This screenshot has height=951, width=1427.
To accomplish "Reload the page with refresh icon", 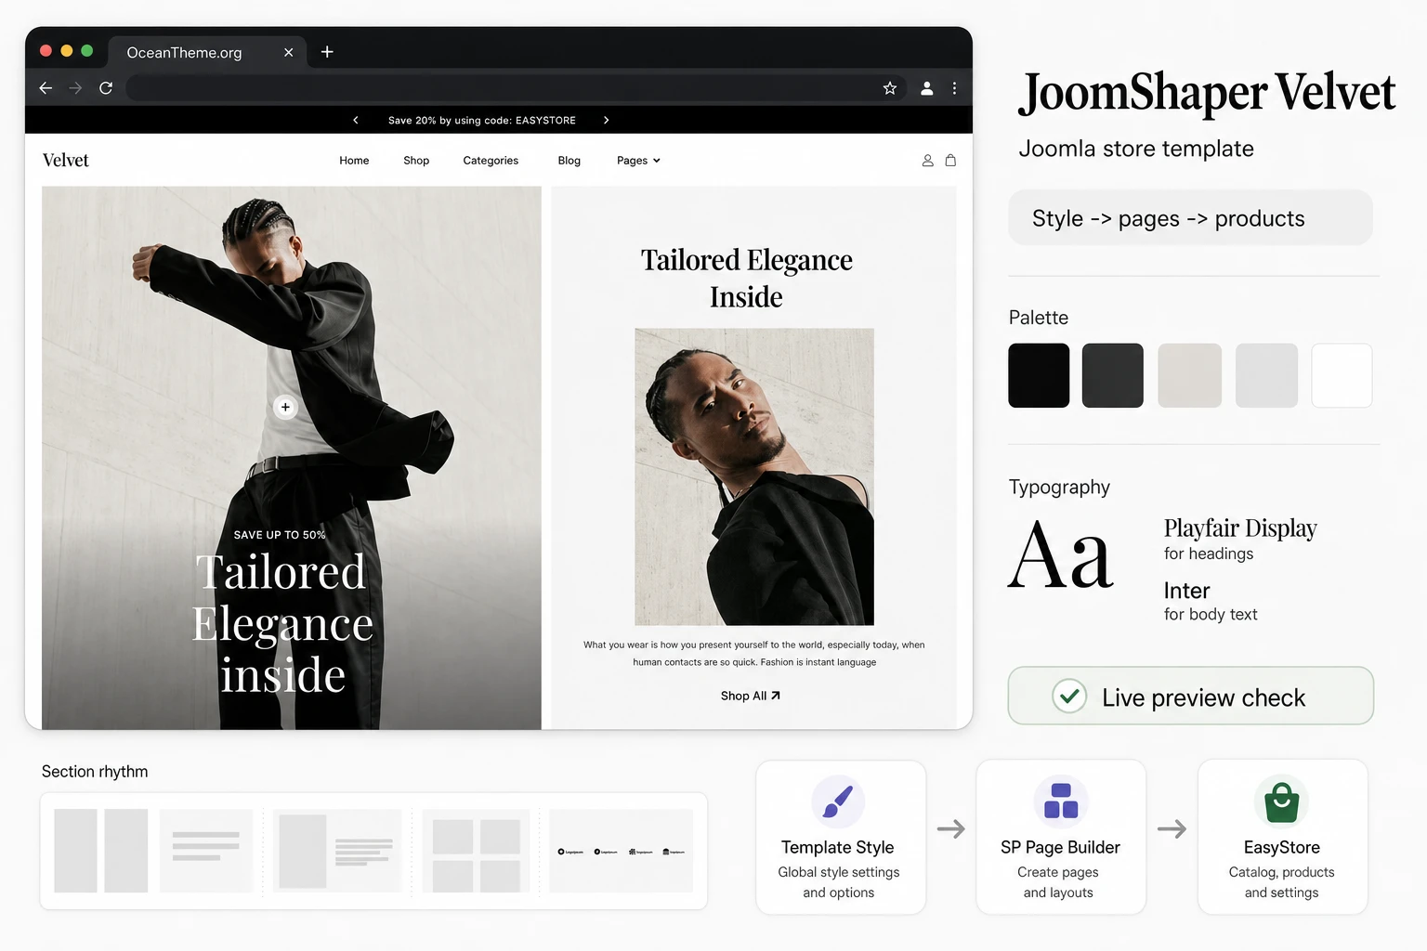I will click(x=106, y=87).
